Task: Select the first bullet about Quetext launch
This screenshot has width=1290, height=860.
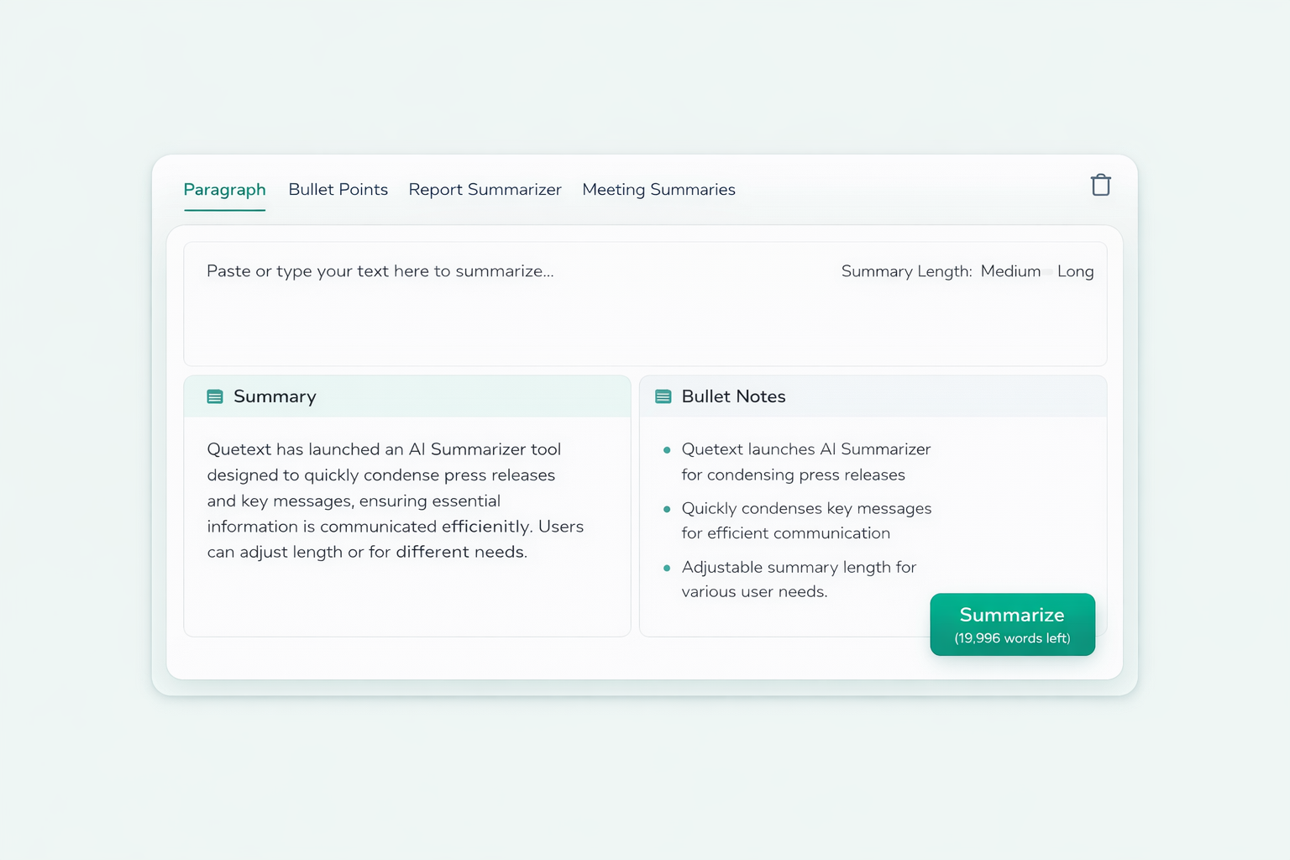Action: [805, 462]
